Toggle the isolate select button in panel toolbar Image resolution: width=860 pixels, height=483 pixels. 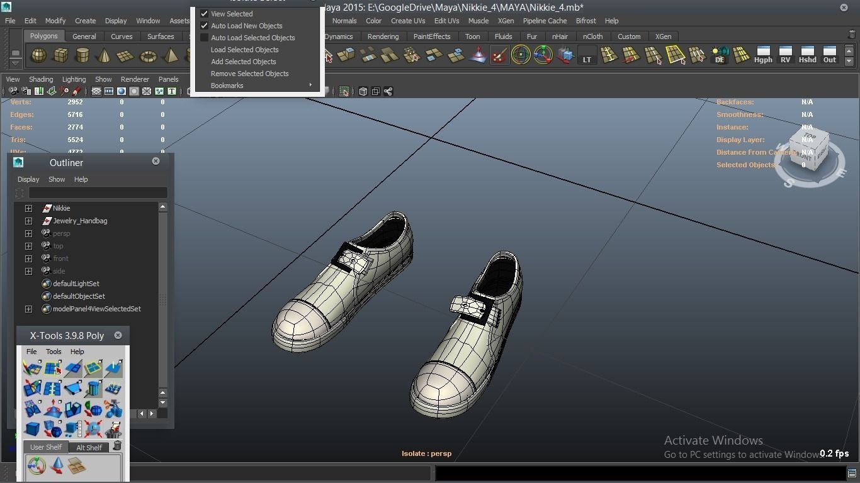coord(344,91)
